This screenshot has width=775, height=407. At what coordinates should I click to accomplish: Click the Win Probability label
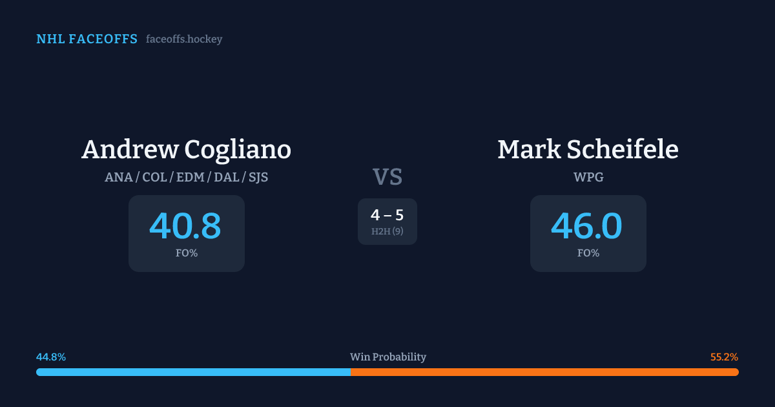[x=387, y=357]
